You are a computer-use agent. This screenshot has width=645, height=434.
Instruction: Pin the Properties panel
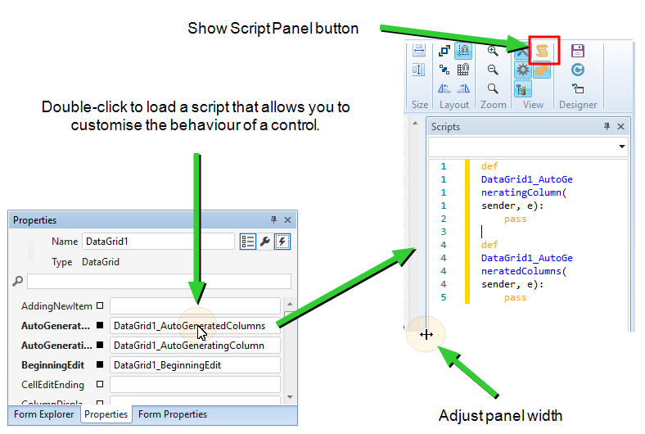(273, 219)
